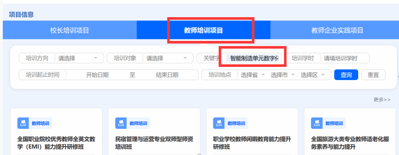This screenshot has height=155, width=399.
Task: Select the 教师培训项目 tab
Action: (204, 30)
